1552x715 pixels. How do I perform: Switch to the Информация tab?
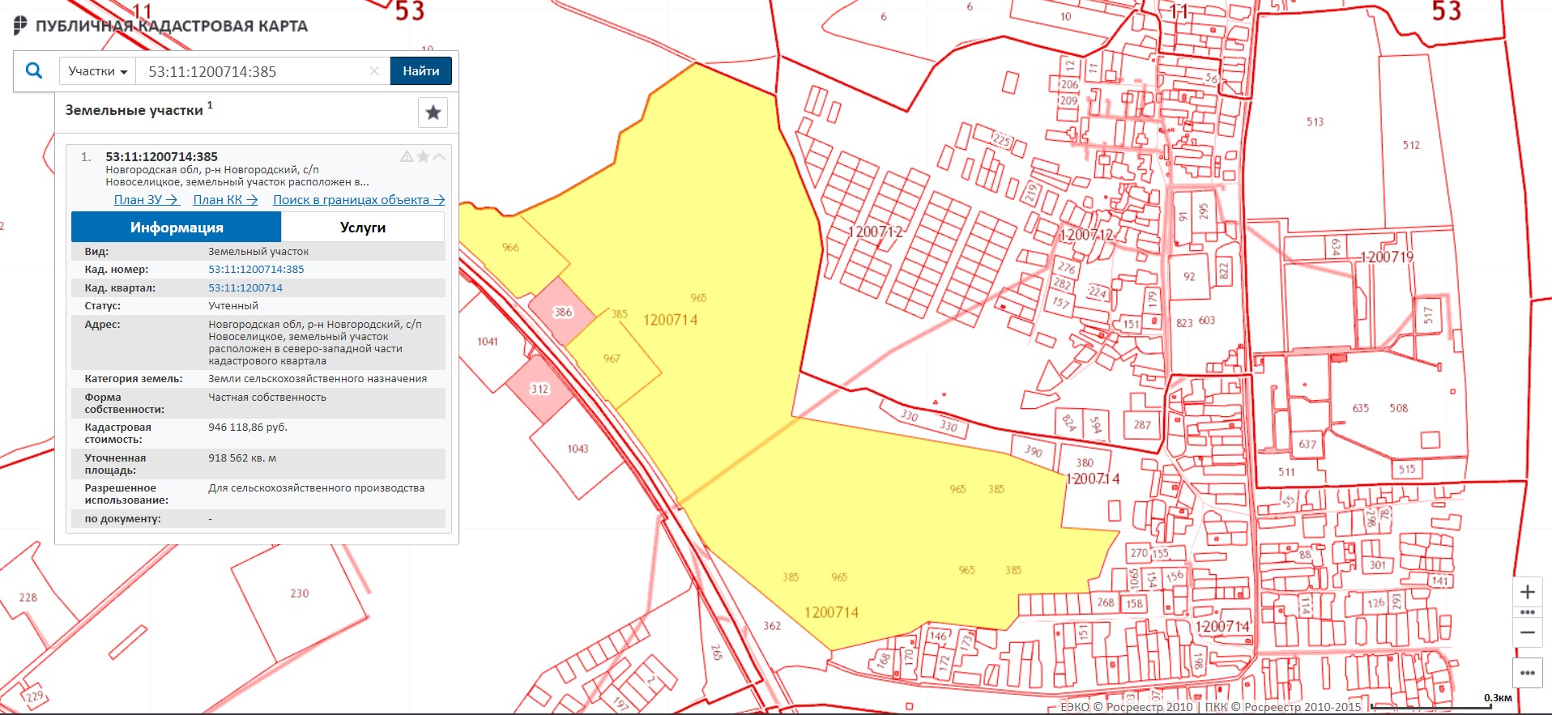point(177,228)
